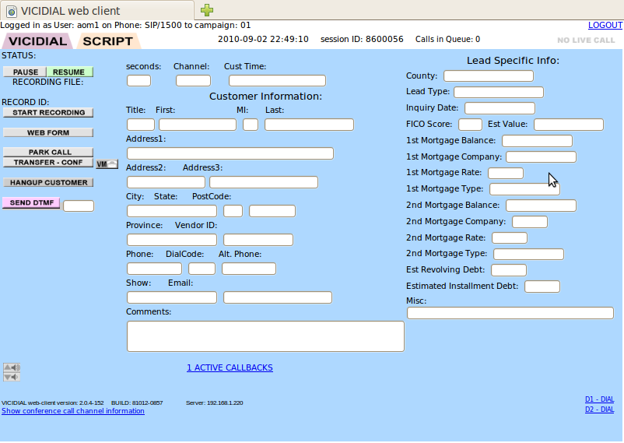The width and height of the screenshot is (624, 443).
Task: Click the VICIDIAL web client tab favicon
Action: pos(12,11)
